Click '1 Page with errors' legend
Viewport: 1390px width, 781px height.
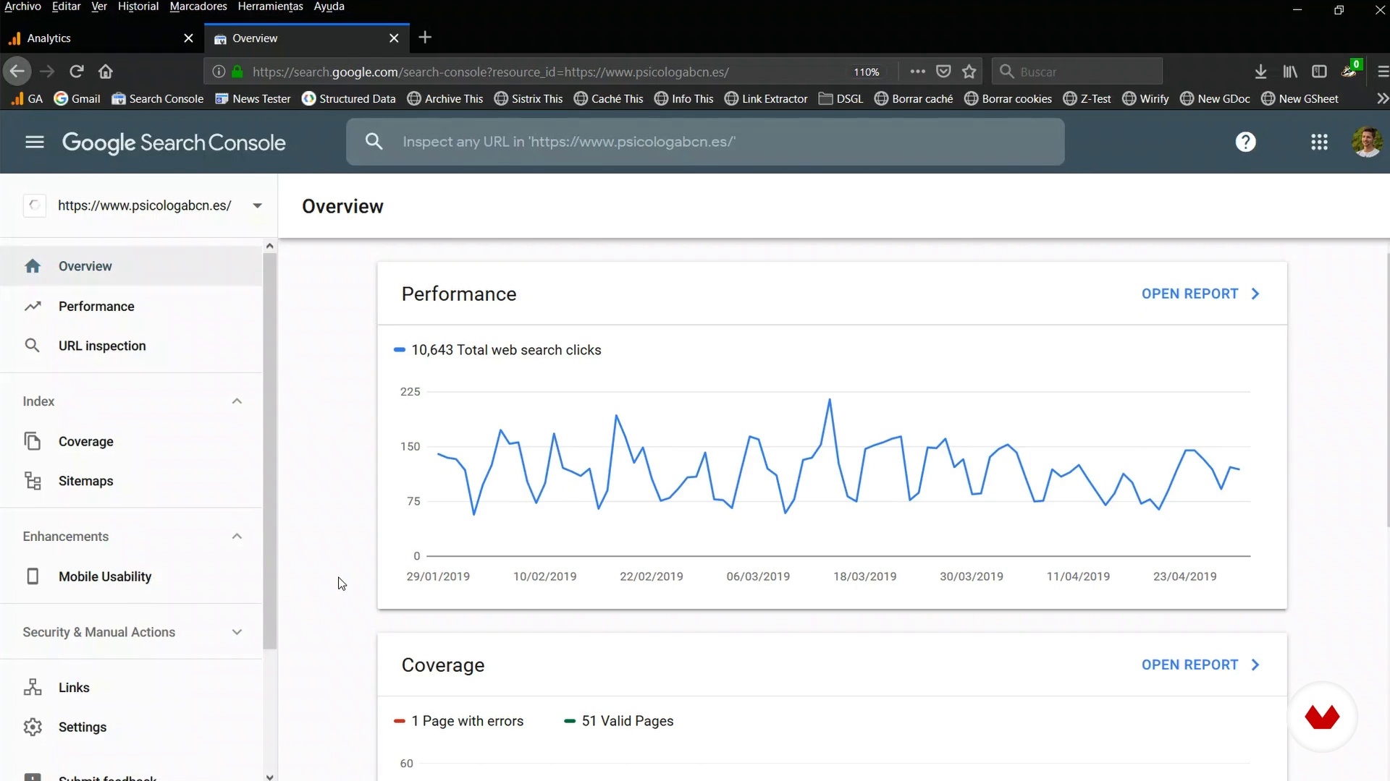tap(458, 721)
